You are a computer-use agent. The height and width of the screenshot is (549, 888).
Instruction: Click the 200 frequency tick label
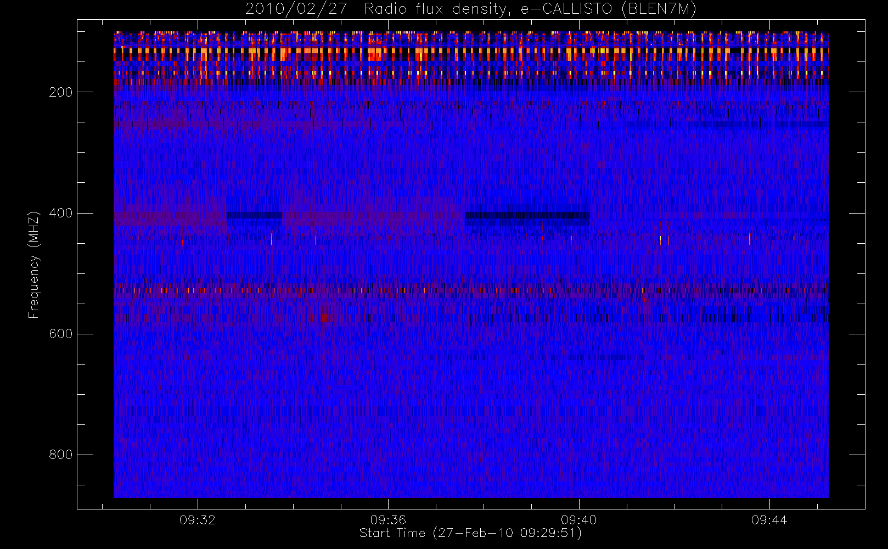click(60, 92)
